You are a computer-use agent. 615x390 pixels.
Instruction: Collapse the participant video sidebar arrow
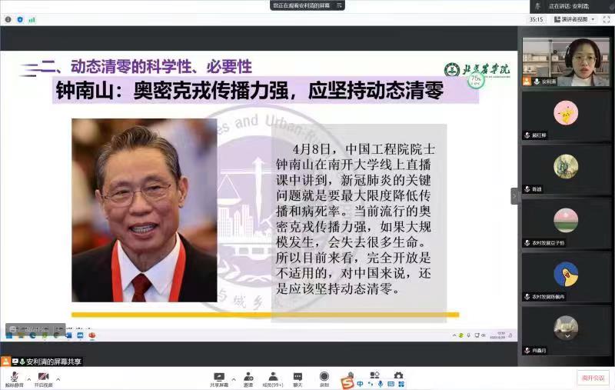pyautogui.click(x=515, y=195)
